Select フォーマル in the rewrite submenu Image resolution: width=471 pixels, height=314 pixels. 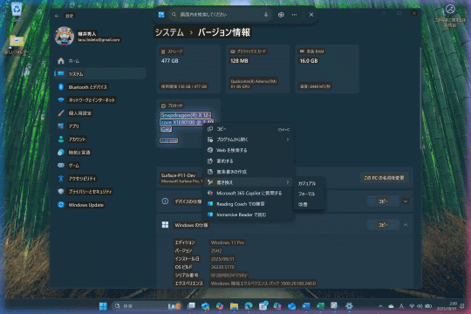coord(310,194)
